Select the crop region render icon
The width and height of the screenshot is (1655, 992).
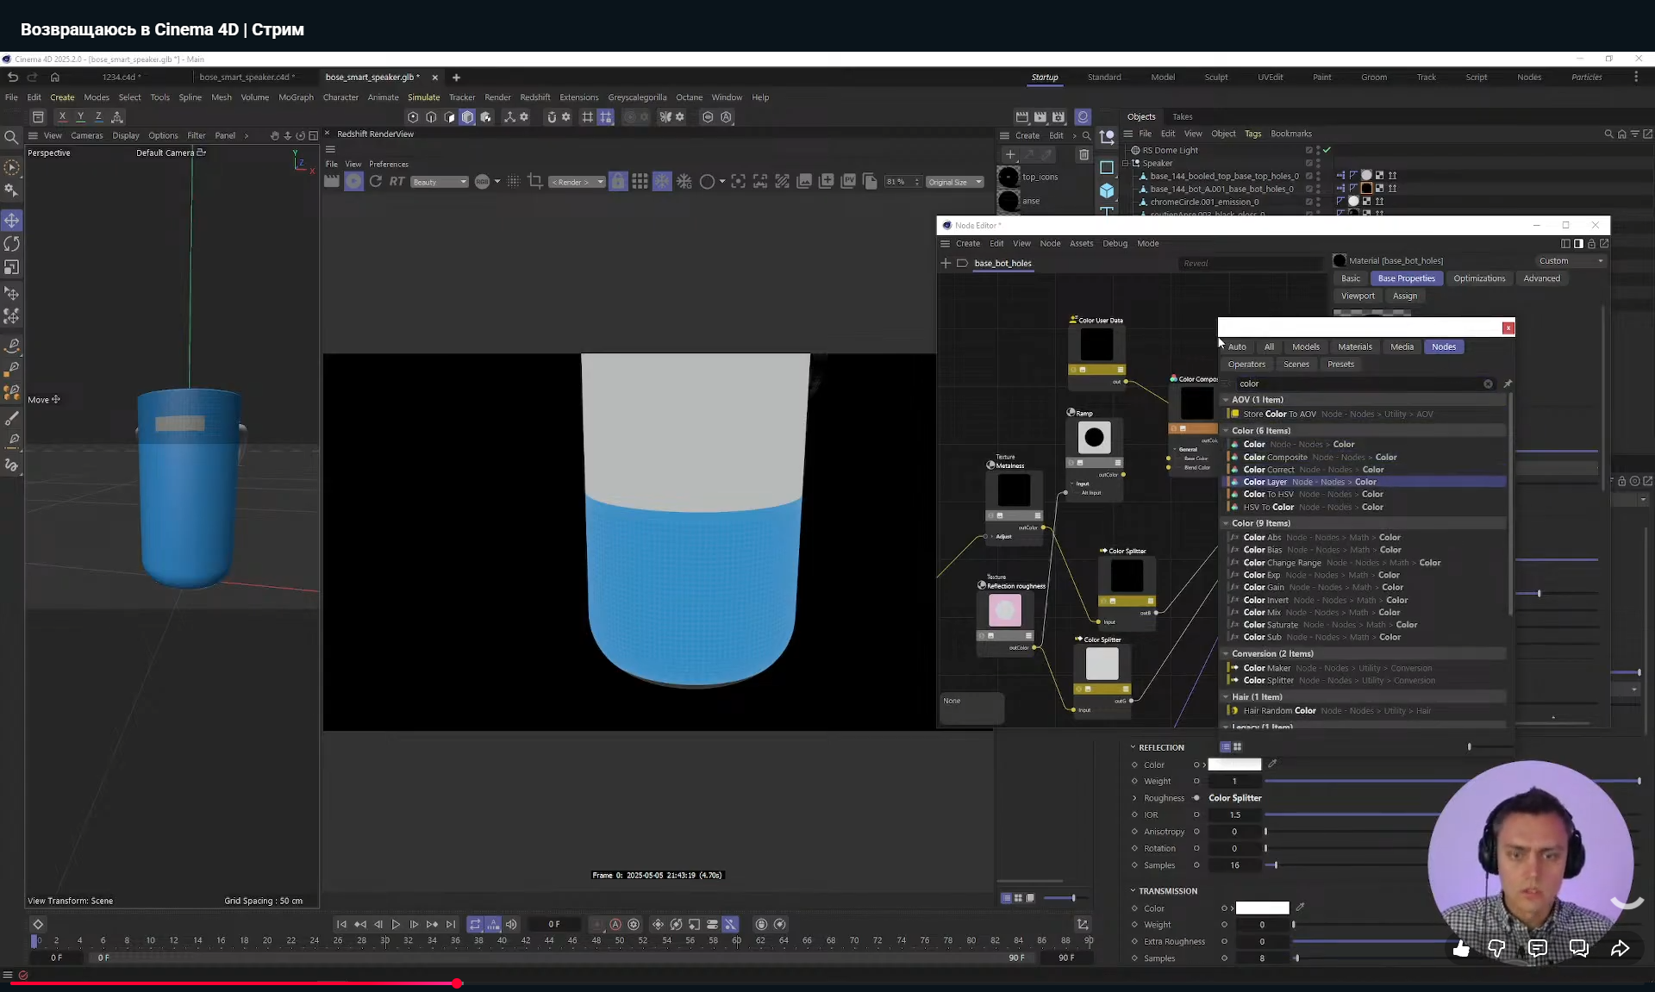(x=535, y=181)
